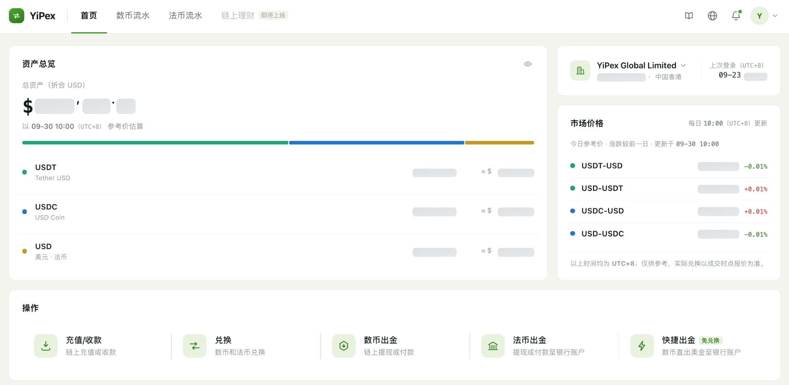Switch to the 首页 tab

89,16
